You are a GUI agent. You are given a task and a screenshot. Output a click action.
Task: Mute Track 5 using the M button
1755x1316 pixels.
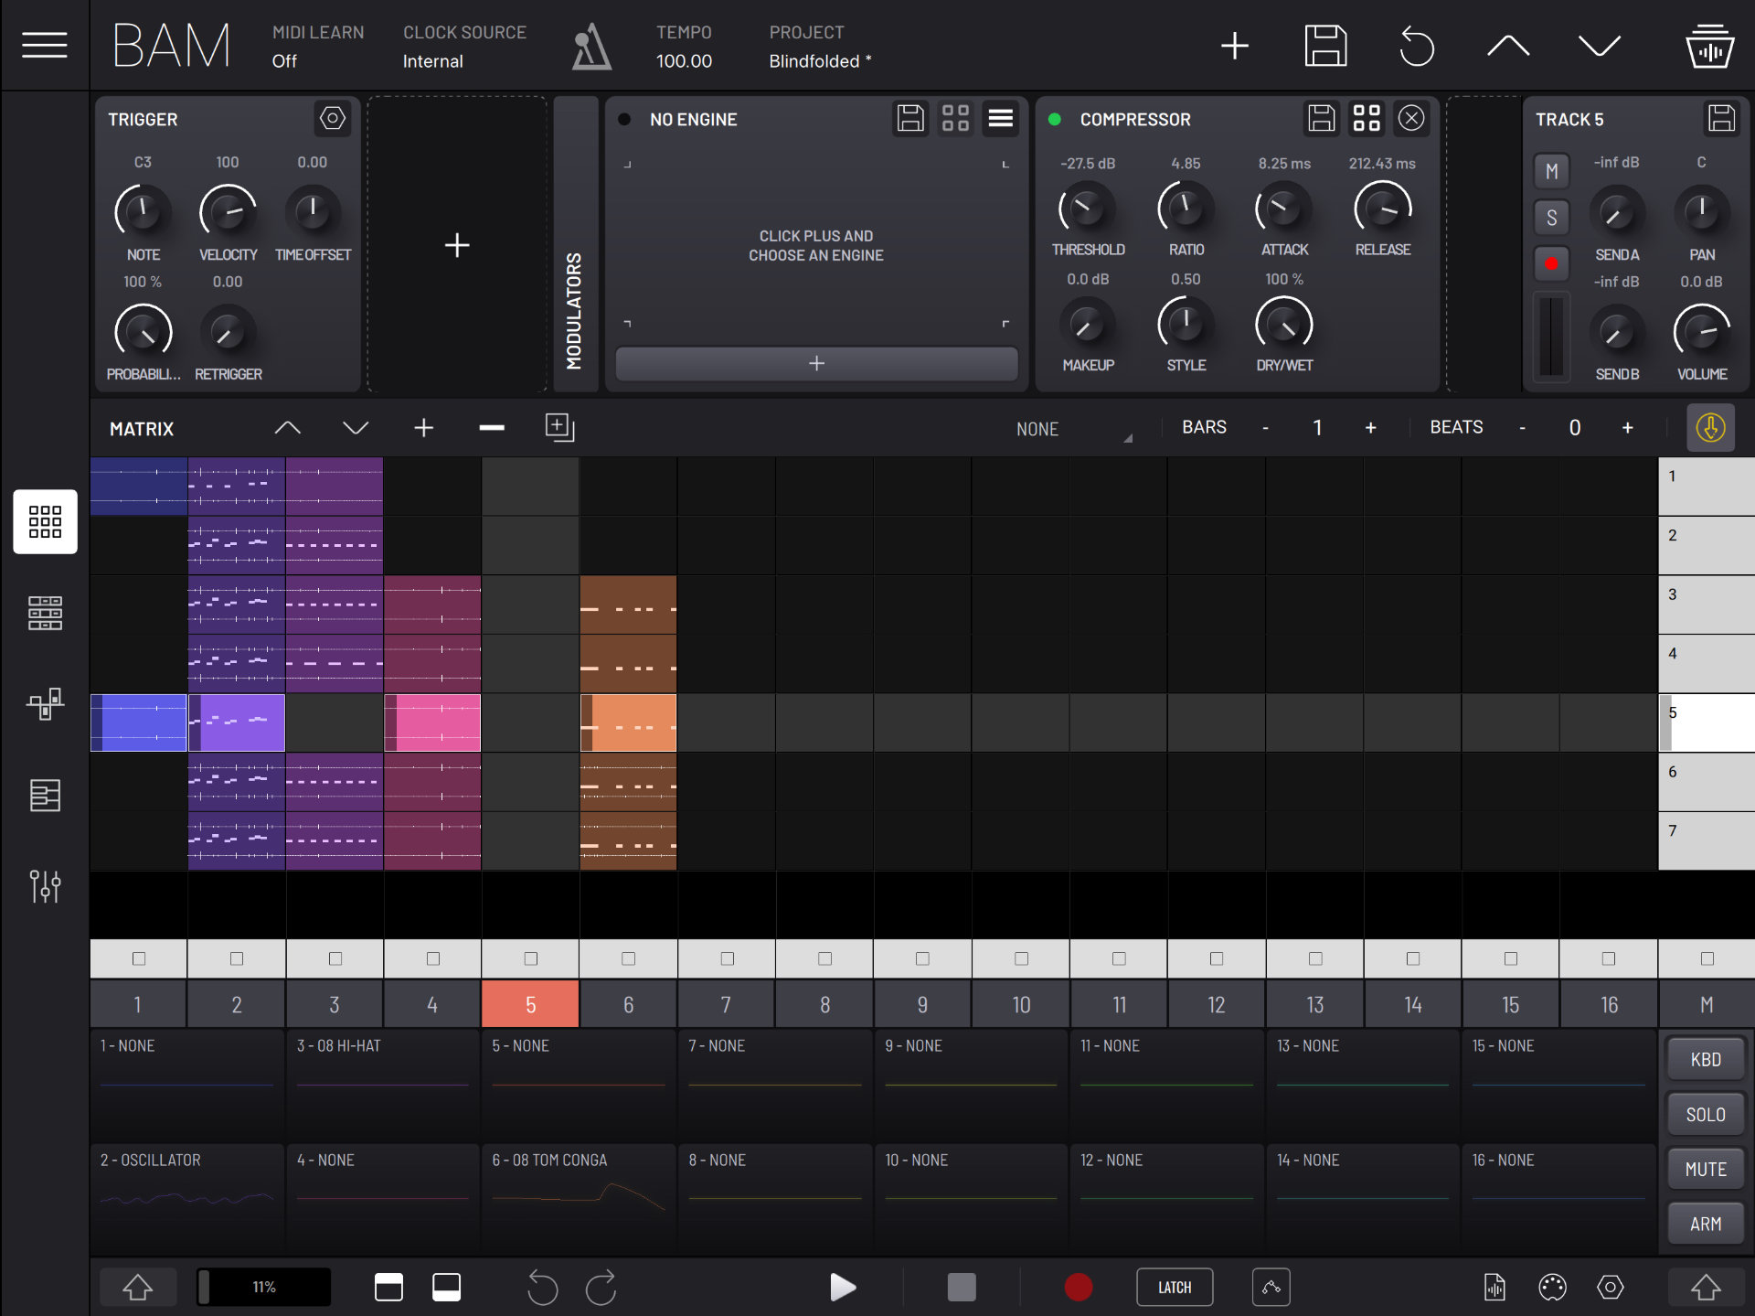click(x=1551, y=171)
